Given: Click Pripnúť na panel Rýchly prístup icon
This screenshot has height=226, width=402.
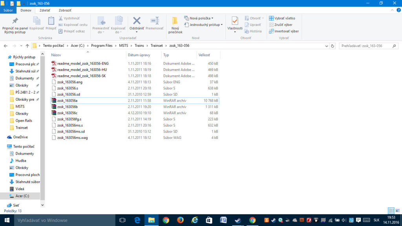Looking at the screenshot, I should click(15, 22).
